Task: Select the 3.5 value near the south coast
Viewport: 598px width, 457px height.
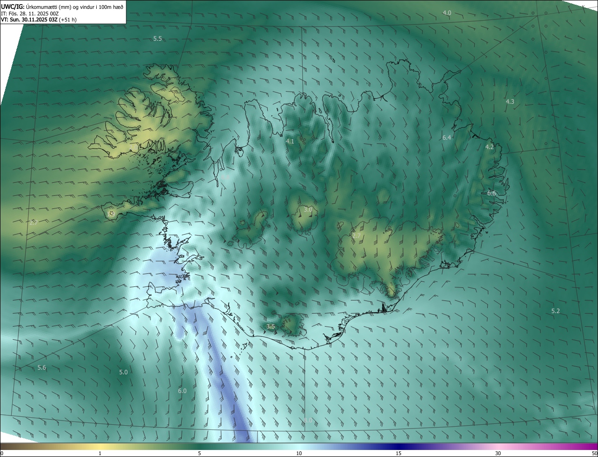Action: [270, 326]
